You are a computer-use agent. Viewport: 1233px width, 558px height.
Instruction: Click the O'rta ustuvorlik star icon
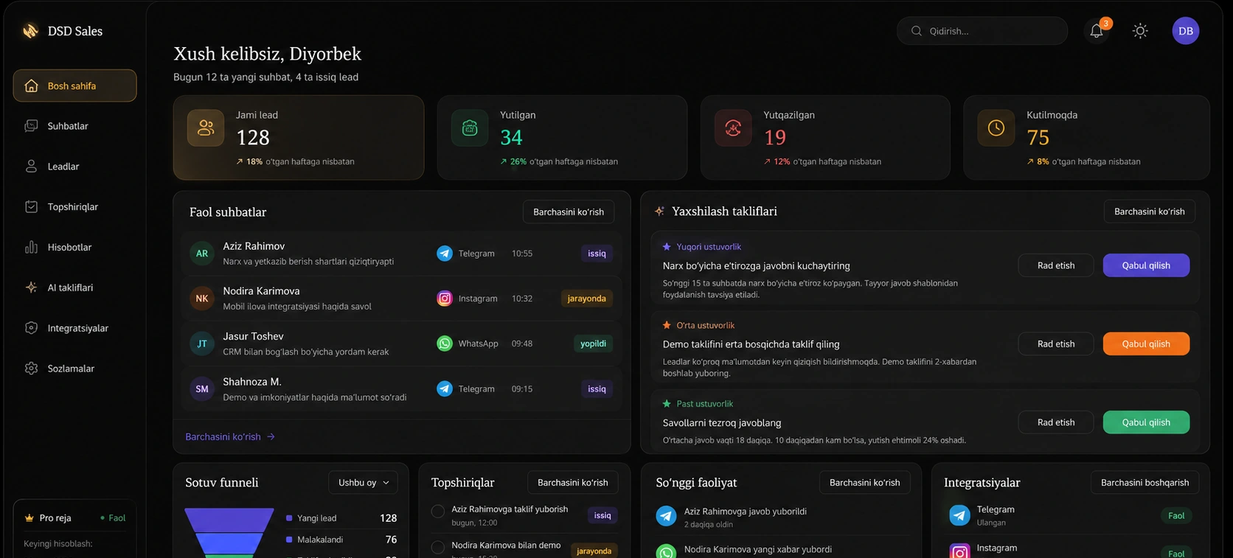[x=667, y=325]
